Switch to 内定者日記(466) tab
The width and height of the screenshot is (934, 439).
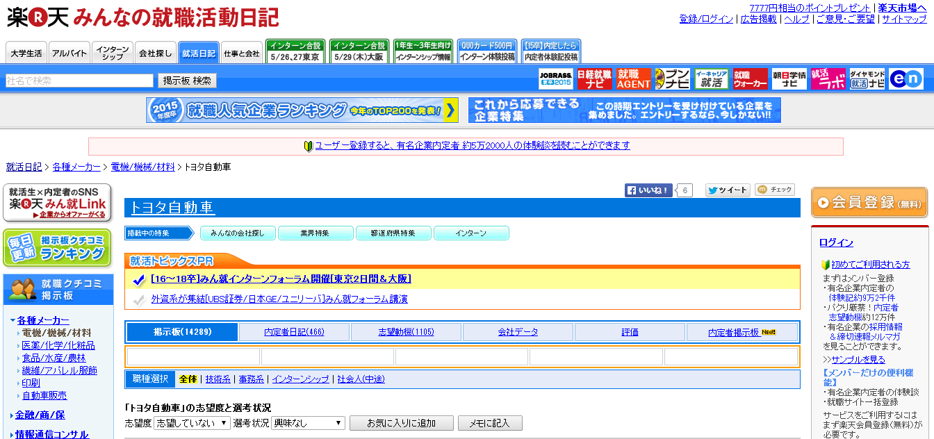[295, 332]
